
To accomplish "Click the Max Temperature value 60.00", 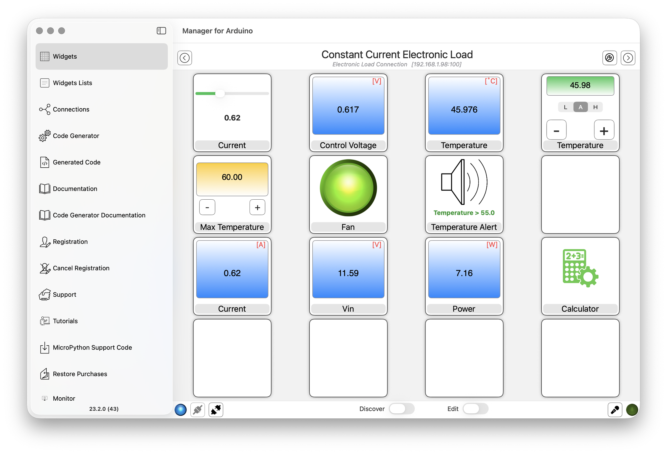I will (x=232, y=180).
